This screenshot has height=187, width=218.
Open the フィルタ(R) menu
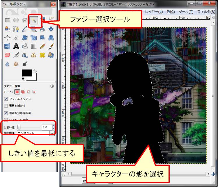click(206, 12)
